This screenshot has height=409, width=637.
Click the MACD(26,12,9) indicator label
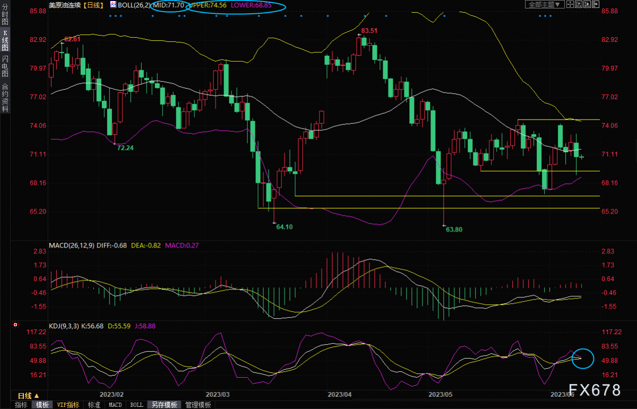[72, 245]
